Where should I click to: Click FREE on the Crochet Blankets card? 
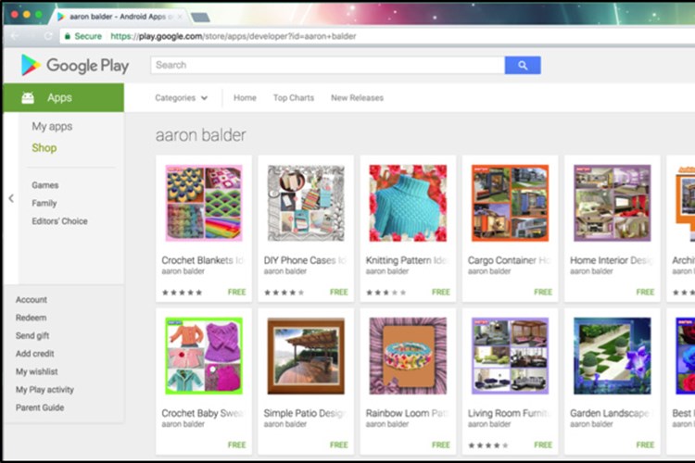(x=236, y=292)
